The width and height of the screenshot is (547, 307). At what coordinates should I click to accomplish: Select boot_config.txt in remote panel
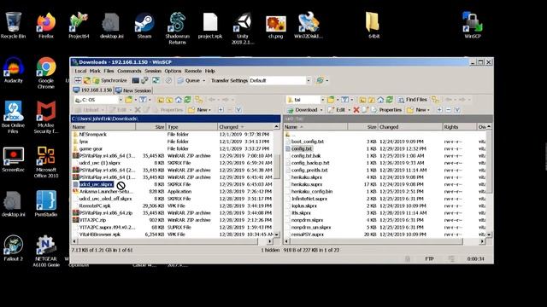pyautogui.click(x=308, y=142)
